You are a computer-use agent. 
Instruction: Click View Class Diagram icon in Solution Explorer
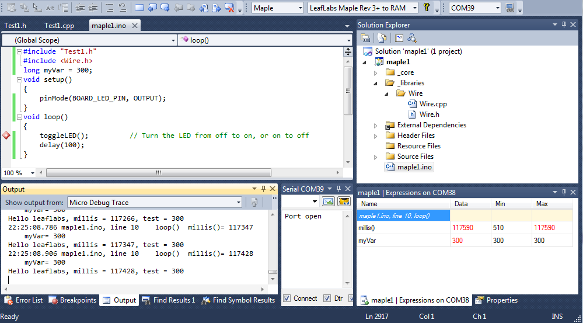tap(411, 37)
